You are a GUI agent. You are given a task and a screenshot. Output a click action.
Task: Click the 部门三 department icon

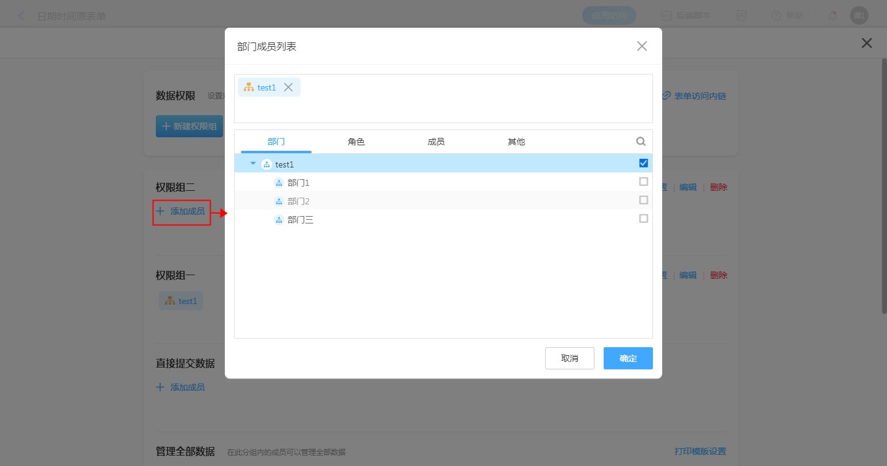[x=278, y=220]
